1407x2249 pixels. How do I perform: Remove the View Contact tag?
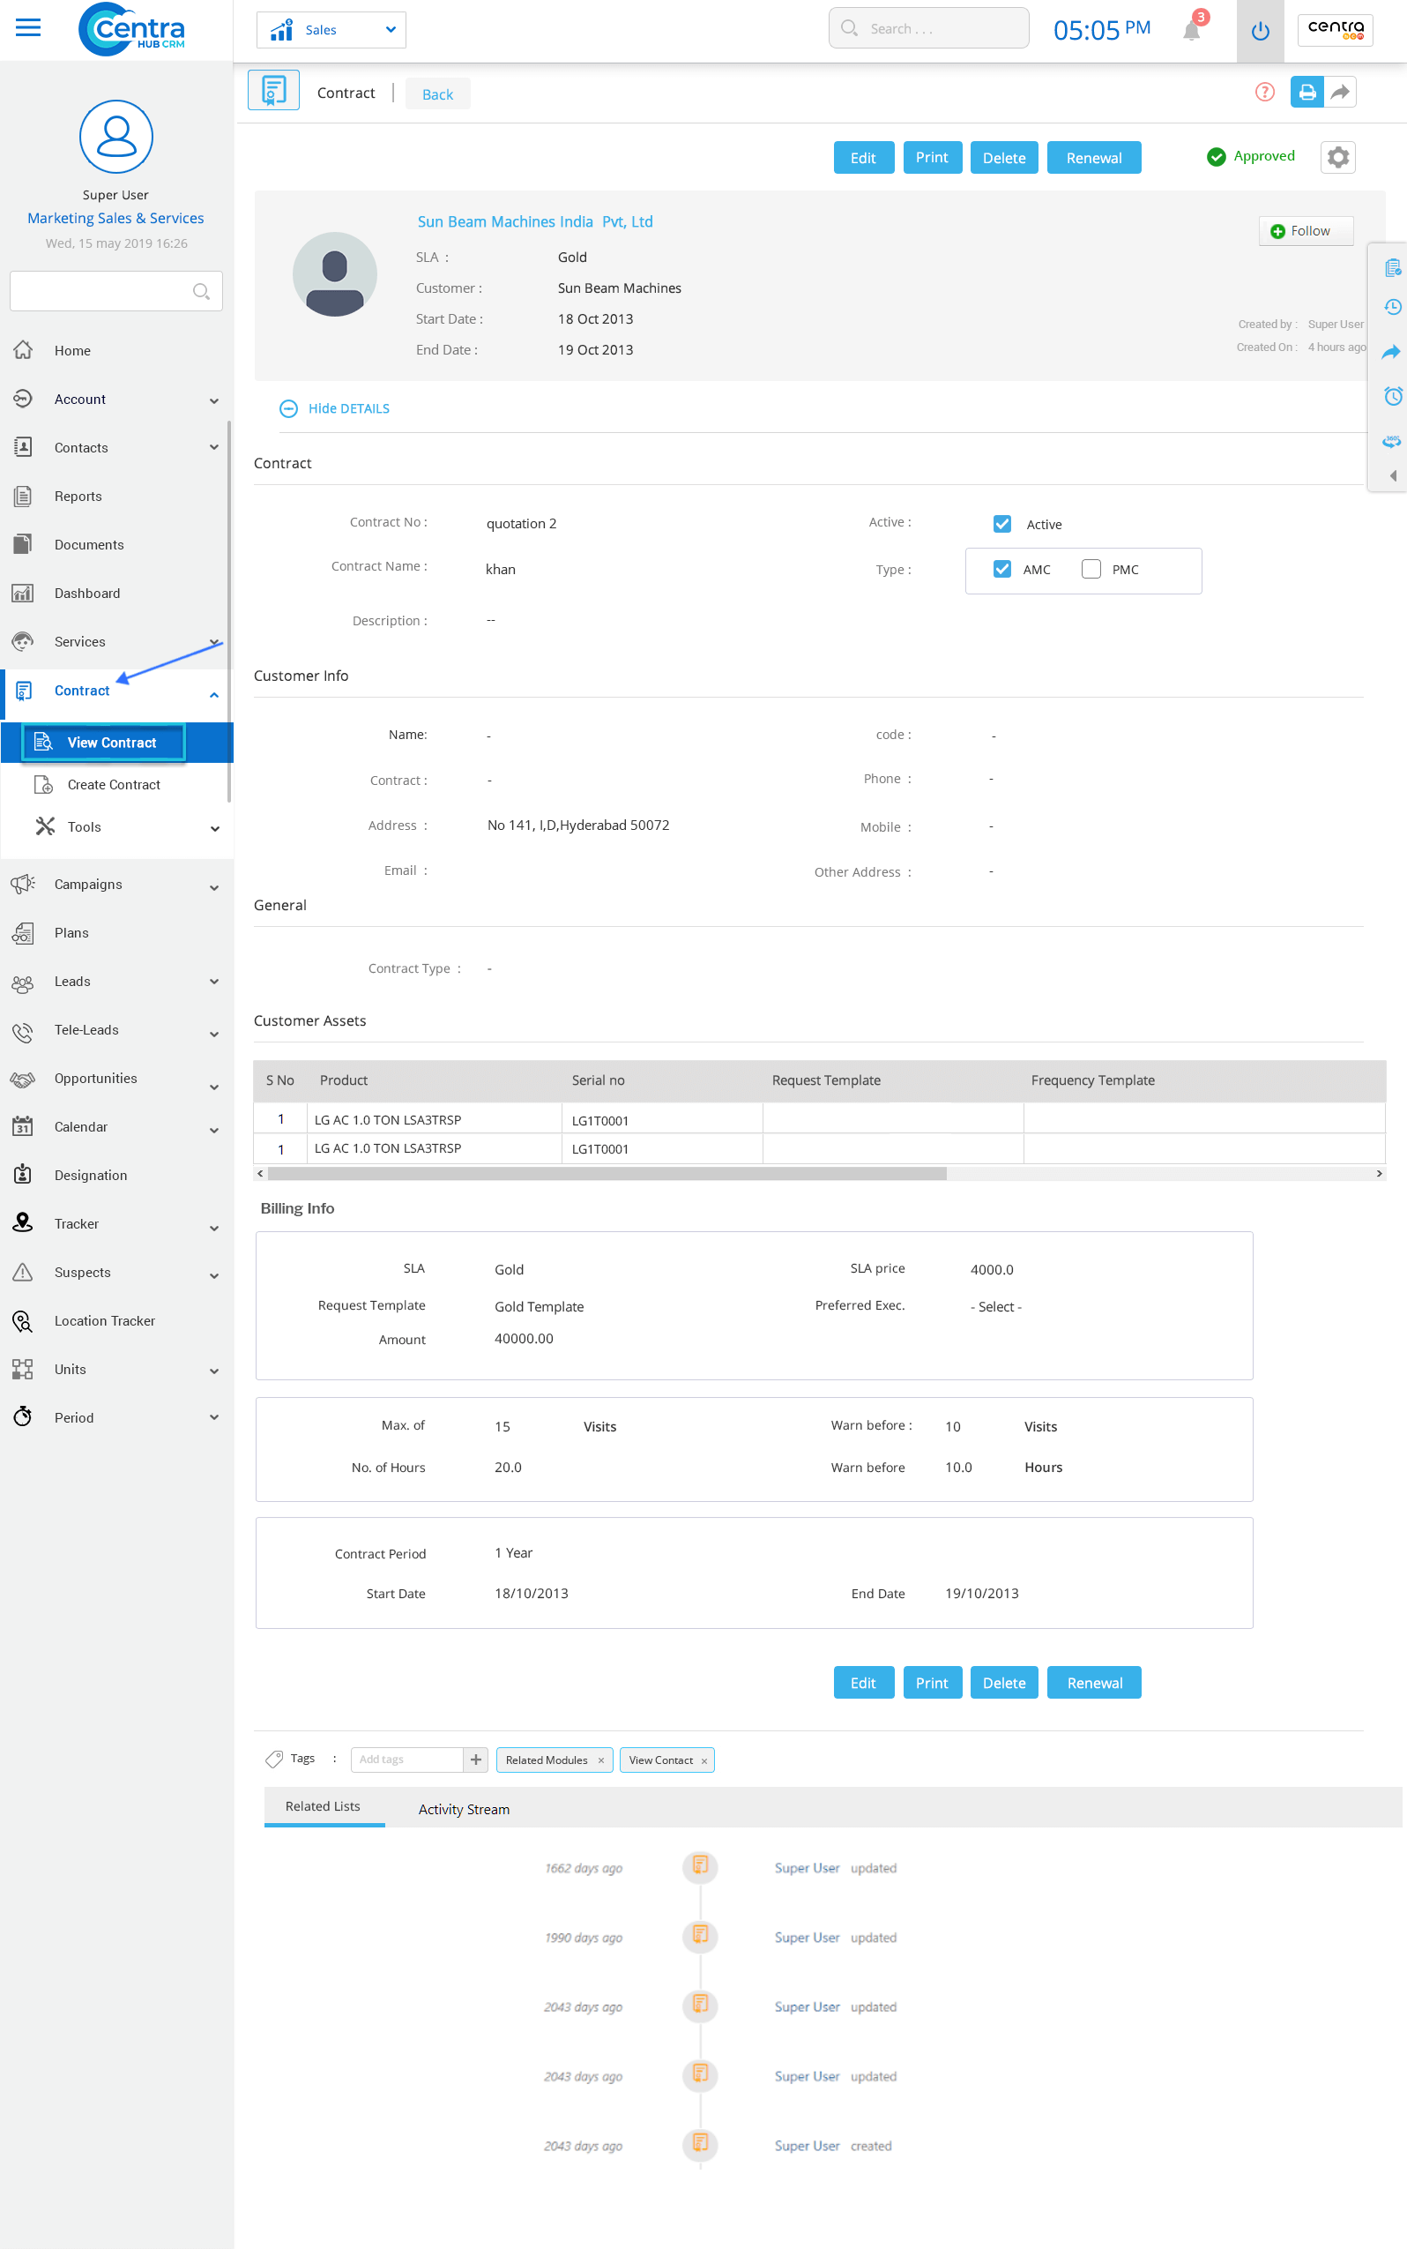704,1760
